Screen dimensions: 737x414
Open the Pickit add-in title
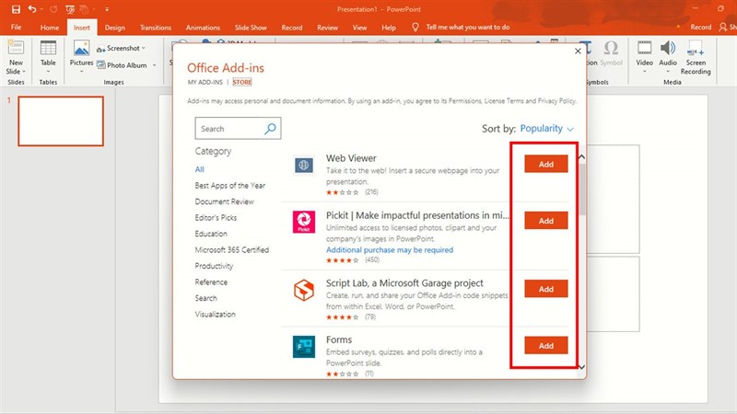417,215
